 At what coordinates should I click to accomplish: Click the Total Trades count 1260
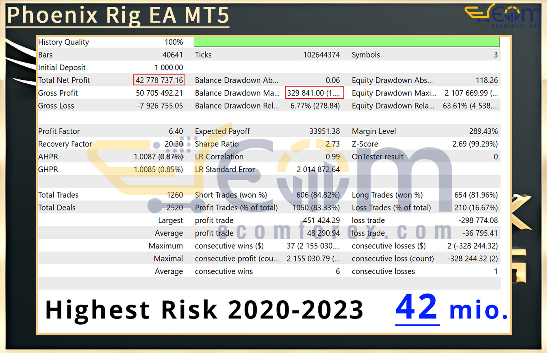coord(175,195)
